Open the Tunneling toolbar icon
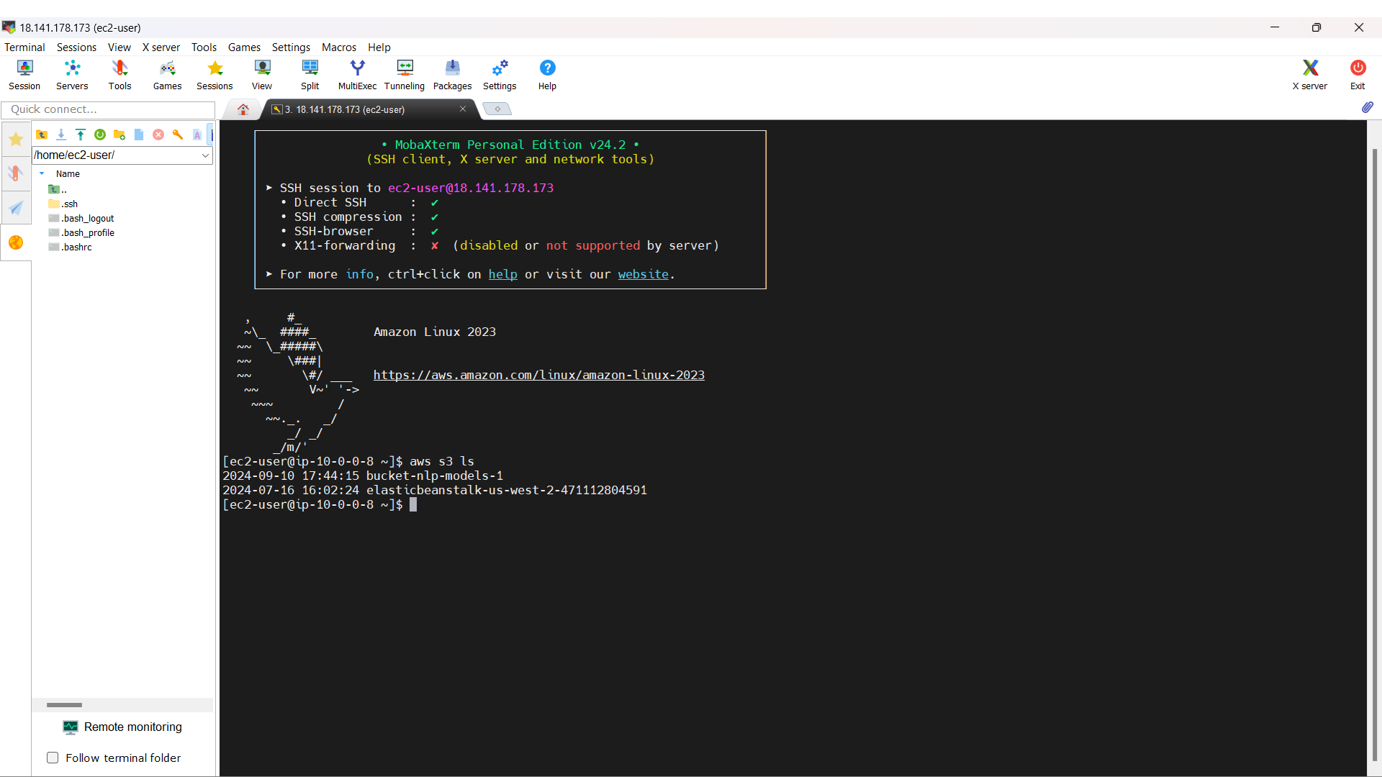The image size is (1382, 777). click(405, 75)
